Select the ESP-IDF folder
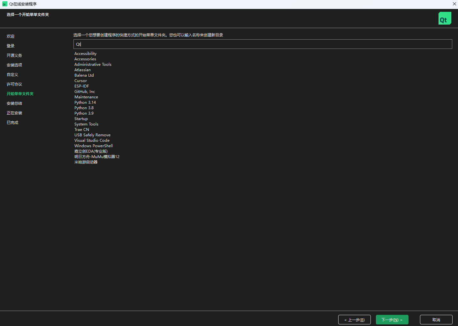Image resolution: width=458 pixels, height=326 pixels. [81, 86]
